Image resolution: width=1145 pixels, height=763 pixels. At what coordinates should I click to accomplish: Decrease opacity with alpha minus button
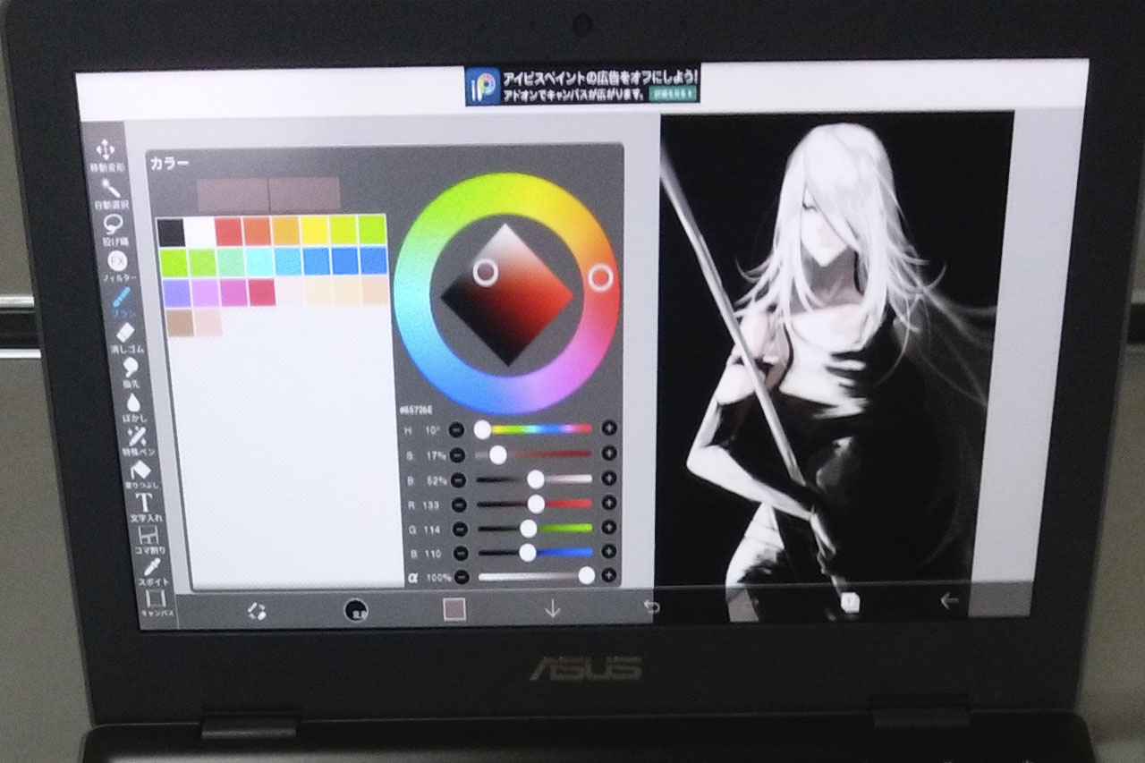(x=462, y=577)
